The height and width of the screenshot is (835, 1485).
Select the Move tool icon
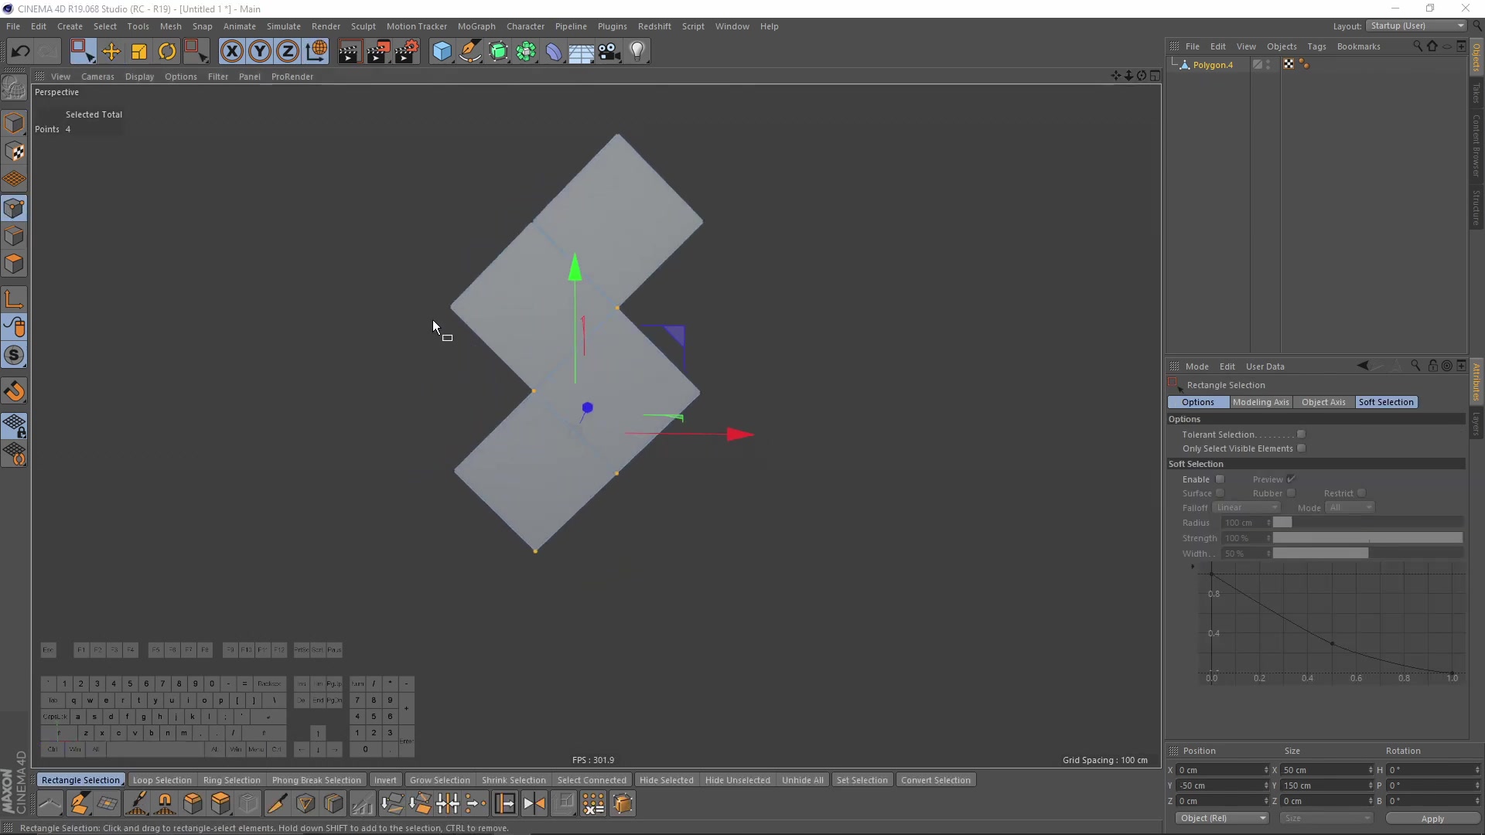click(111, 52)
